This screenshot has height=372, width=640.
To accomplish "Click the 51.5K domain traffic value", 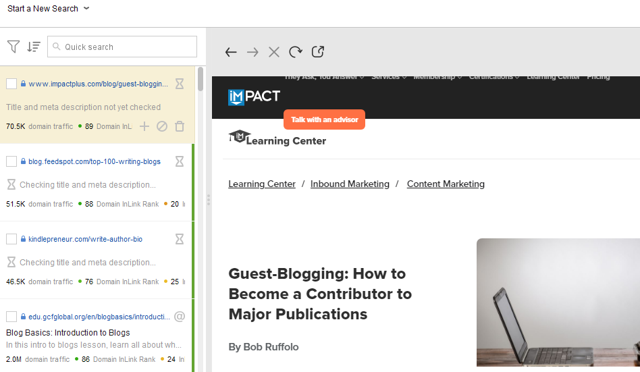I will [x=16, y=204].
